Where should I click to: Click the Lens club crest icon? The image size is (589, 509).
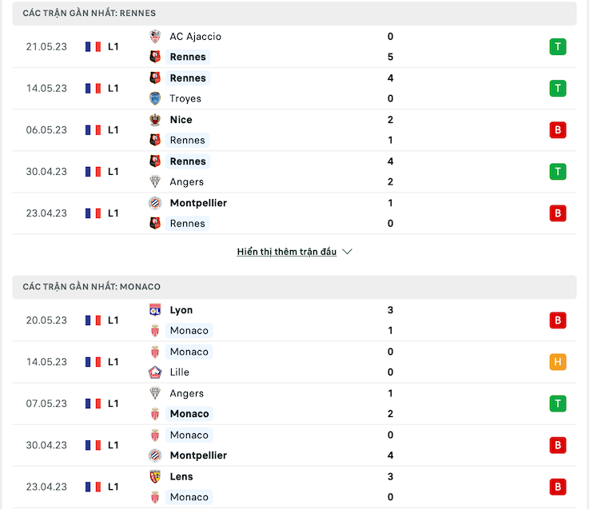click(x=155, y=476)
